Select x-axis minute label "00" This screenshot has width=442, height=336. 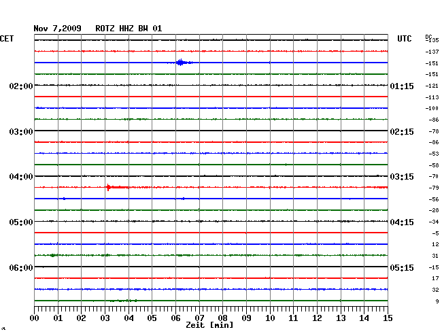tap(34, 318)
